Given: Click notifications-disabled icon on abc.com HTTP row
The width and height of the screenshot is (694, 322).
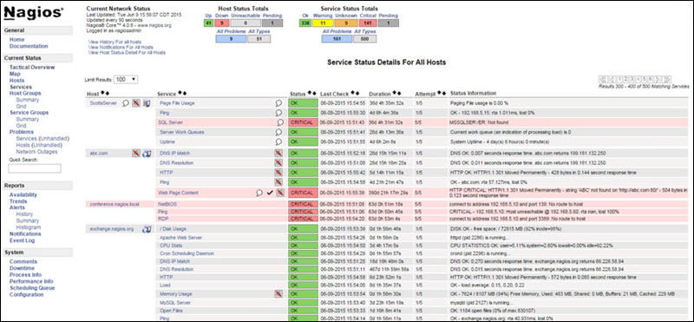Looking at the screenshot, I should point(278,173).
